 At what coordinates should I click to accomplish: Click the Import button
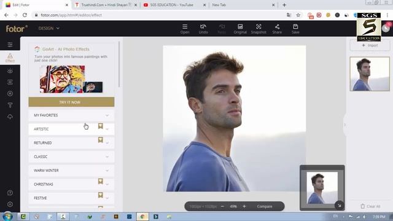point(370,45)
